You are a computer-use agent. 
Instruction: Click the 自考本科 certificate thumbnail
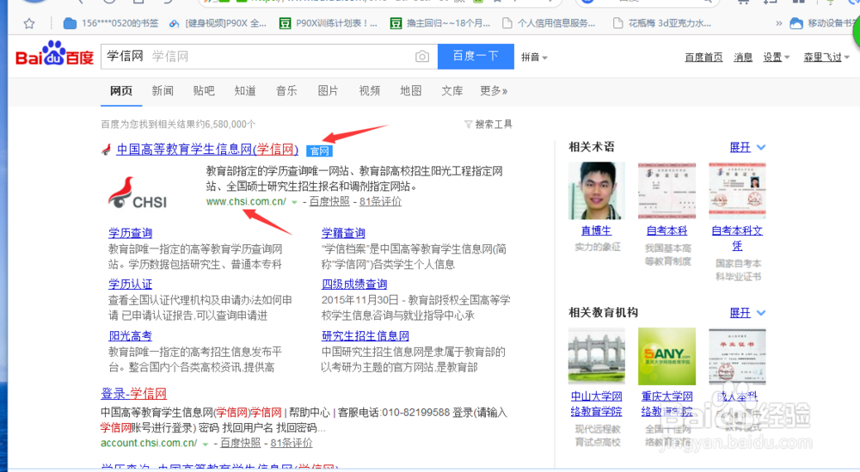click(x=667, y=191)
